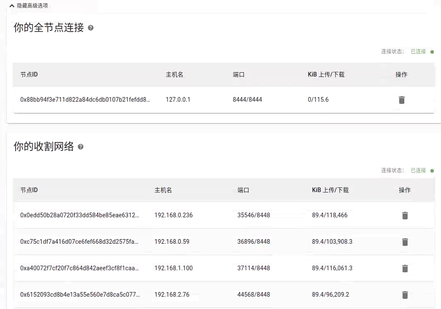441x309 pixels.
Task: Click transfer value 89.4/116,061.3
Action: tap(332, 268)
